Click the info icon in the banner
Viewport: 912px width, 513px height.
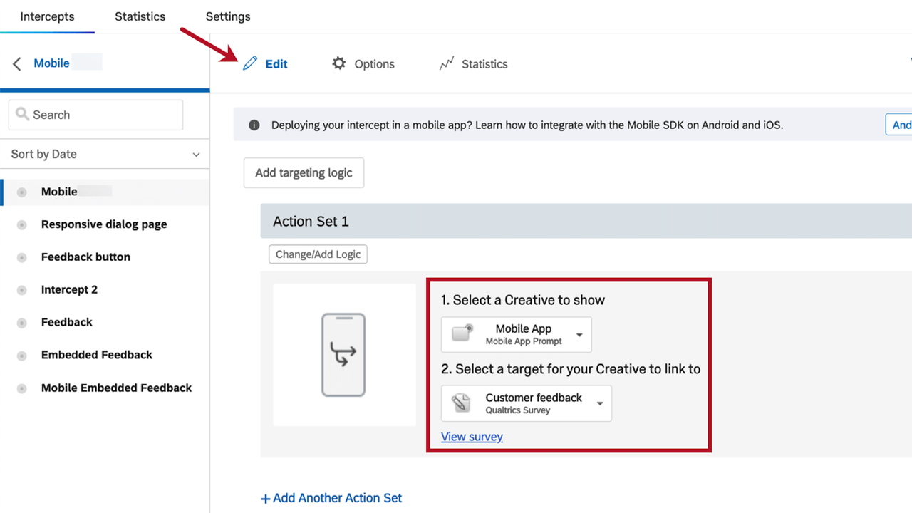pyautogui.click(x=254, y=125)
